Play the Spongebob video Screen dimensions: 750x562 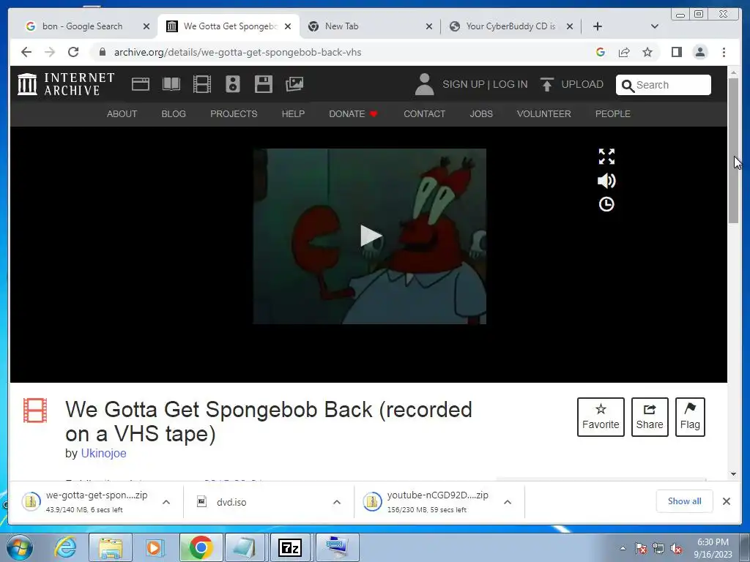(x=370, y=236)
